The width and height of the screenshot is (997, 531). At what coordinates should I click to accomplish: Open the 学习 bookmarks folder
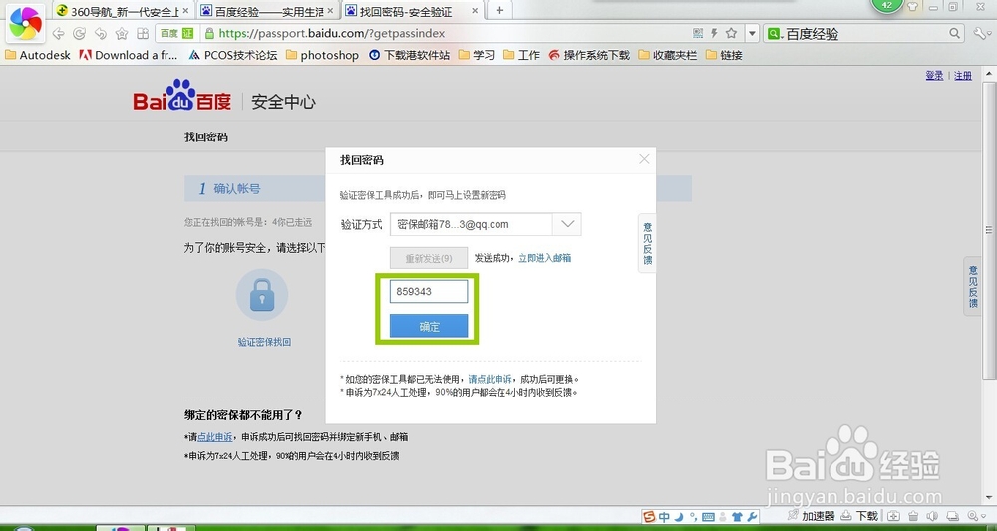pyautogui.click(x=477, y=55)
